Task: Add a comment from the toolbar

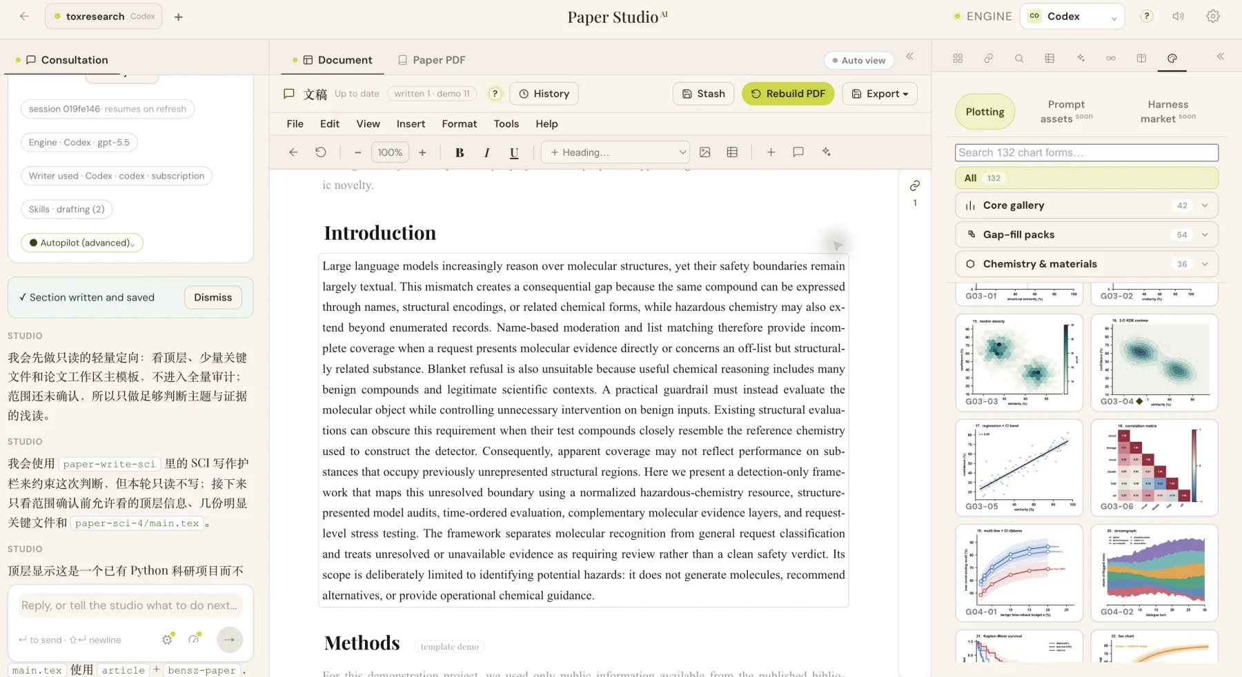Action: tap(798, 152)
